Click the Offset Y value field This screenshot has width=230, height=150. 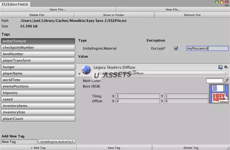tap(186, 101)
